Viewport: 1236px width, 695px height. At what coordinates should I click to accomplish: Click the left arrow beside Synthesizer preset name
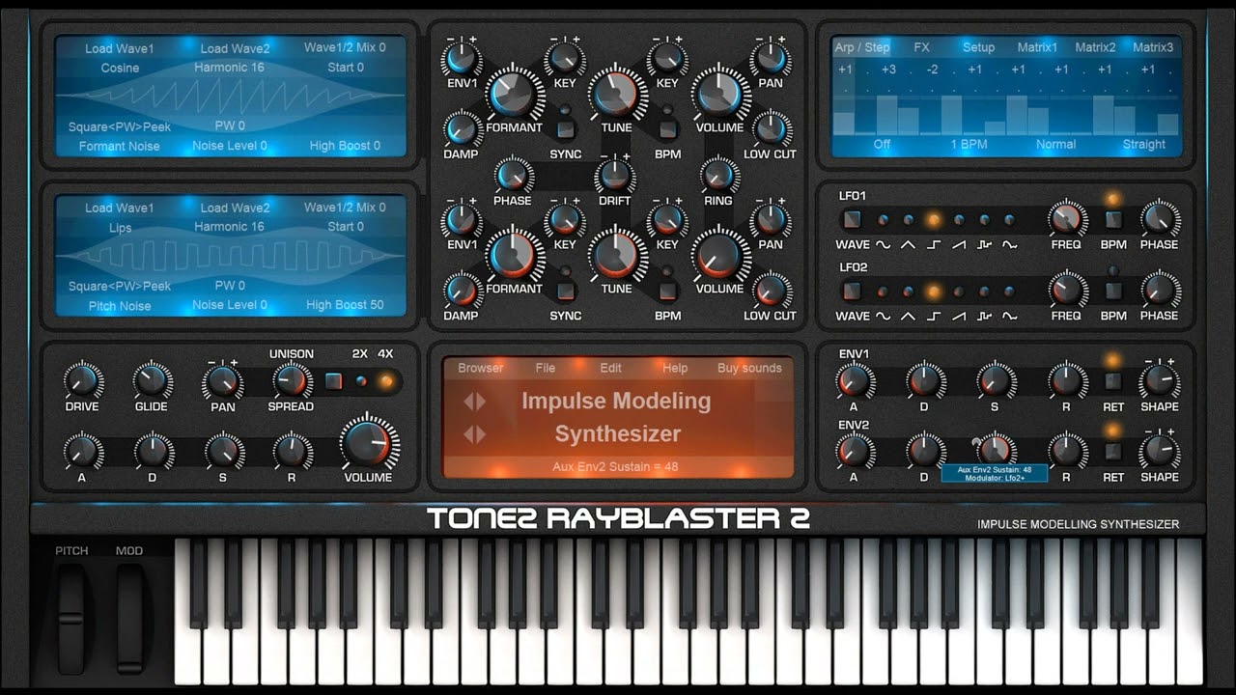pyautogui.click(x=468, y=434)
